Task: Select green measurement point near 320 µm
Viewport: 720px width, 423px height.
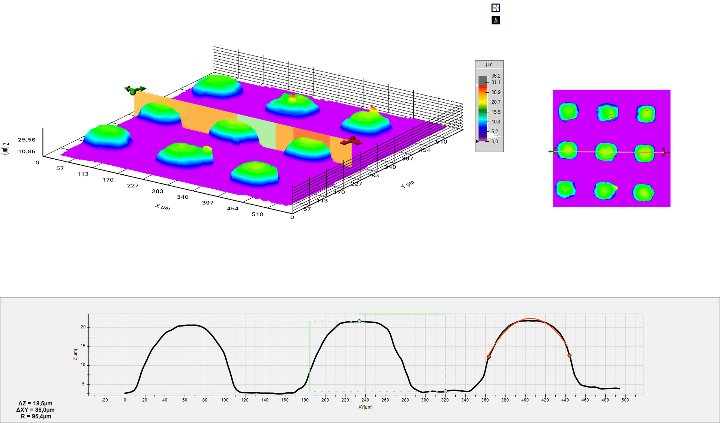Action: click(445, 391)
